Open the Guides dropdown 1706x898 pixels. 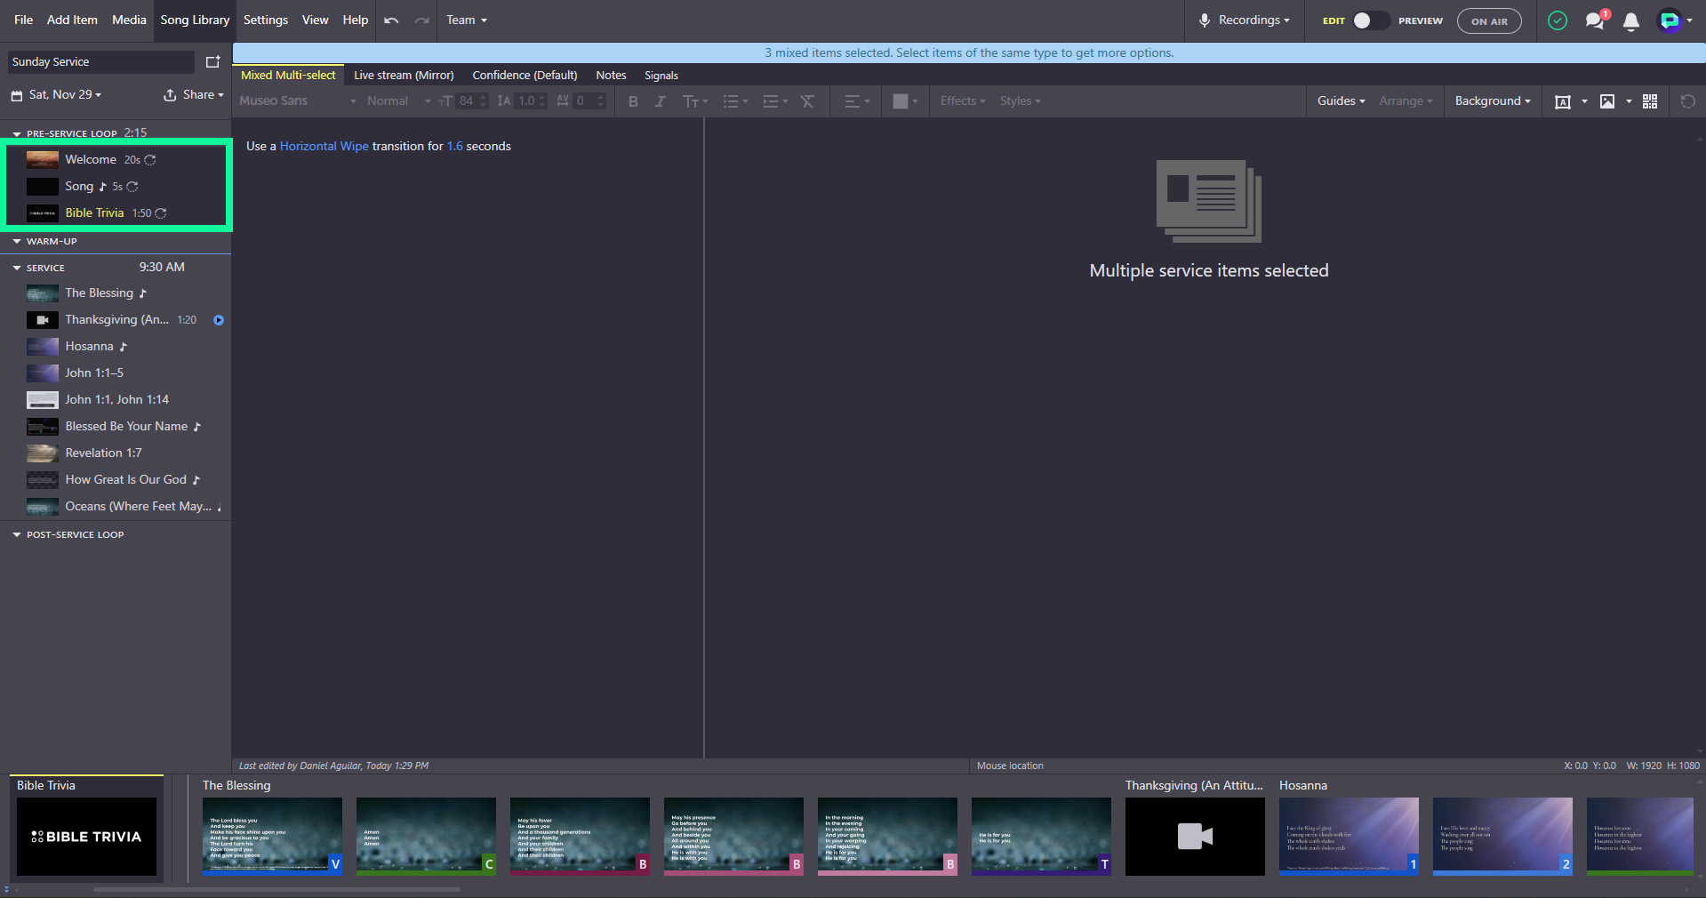(x=1342, y=101)
